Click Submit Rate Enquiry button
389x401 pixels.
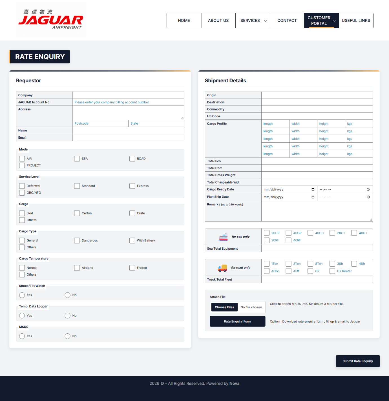point(358,361)
